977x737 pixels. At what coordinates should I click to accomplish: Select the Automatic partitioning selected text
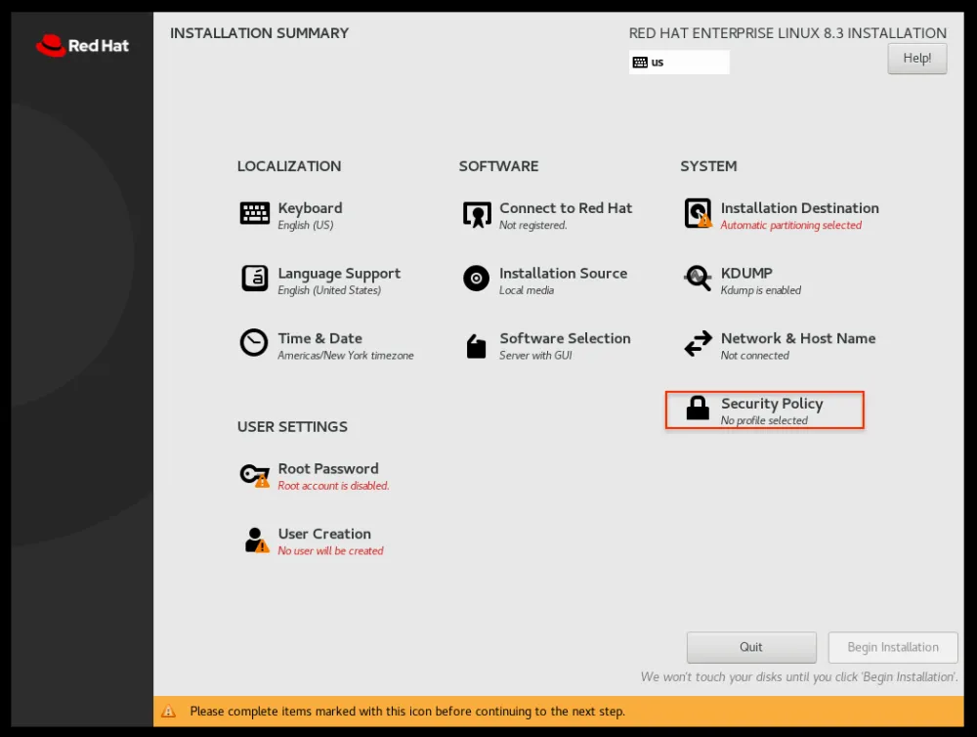791,226
